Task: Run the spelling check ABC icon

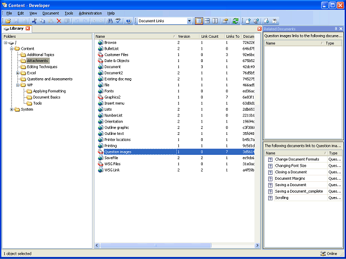Action: click(118, 21)
